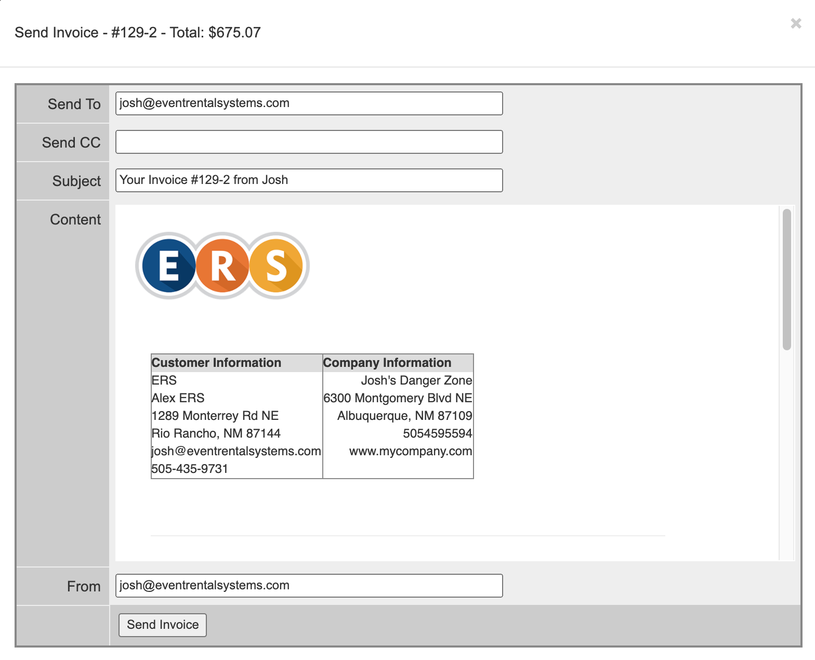Click the company phone number 5054595594
Screen dimensions: 815x660
pyautogui.click(x=437, y=433)
